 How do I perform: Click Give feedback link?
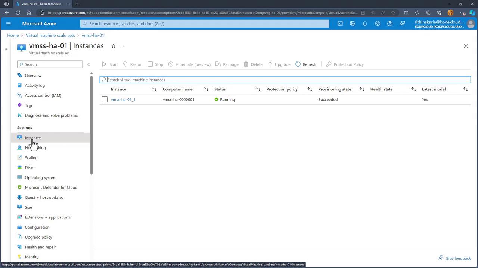455,258
